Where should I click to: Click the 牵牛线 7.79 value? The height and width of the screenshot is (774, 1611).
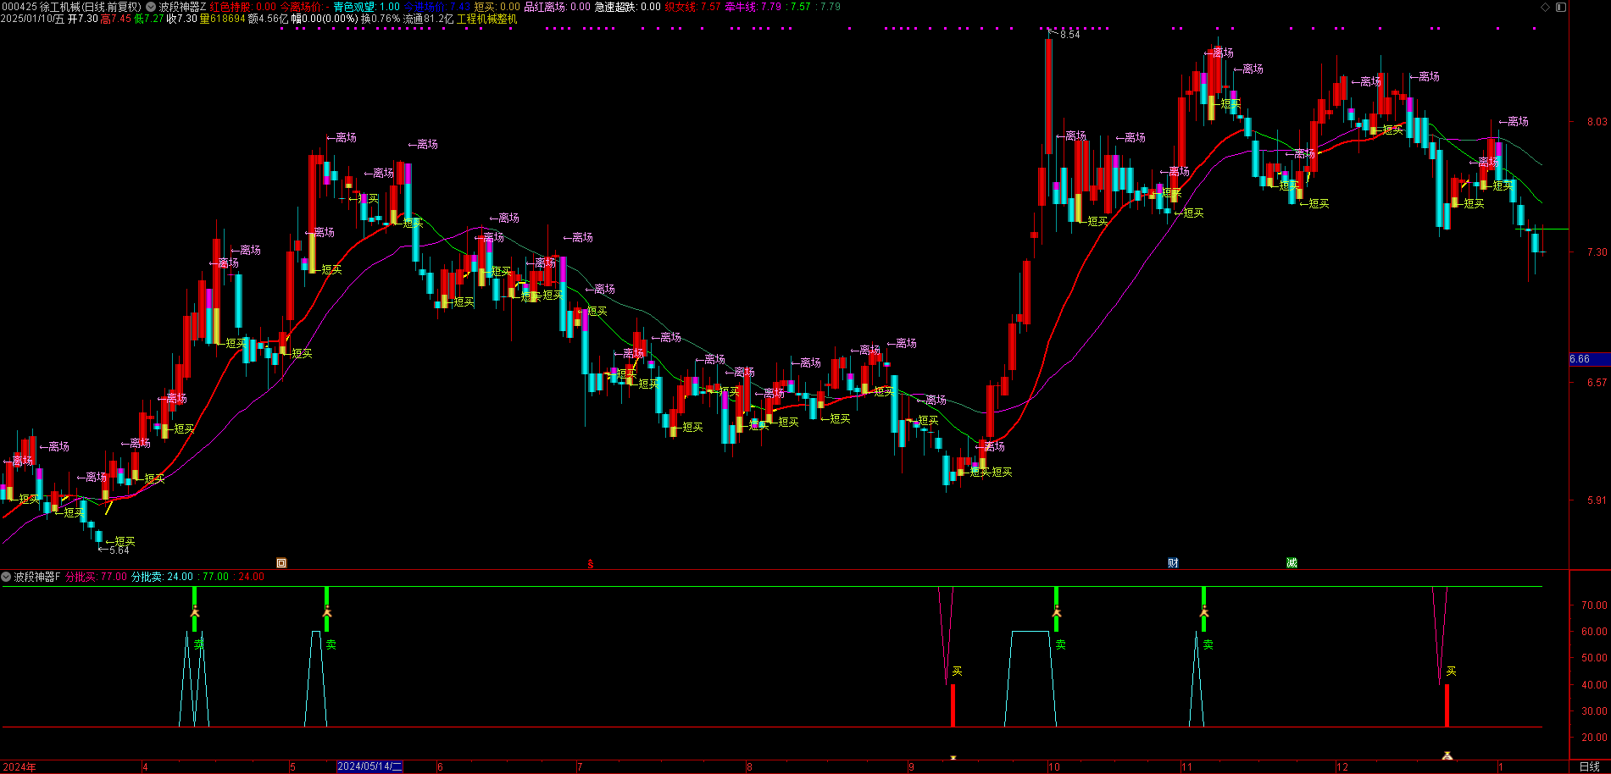[753, 7]
